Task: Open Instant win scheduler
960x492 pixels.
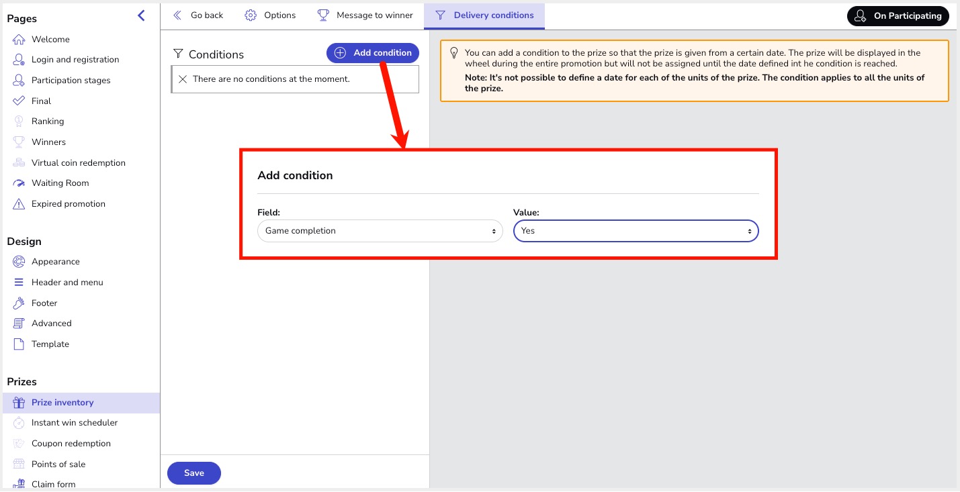Action: 75,423
